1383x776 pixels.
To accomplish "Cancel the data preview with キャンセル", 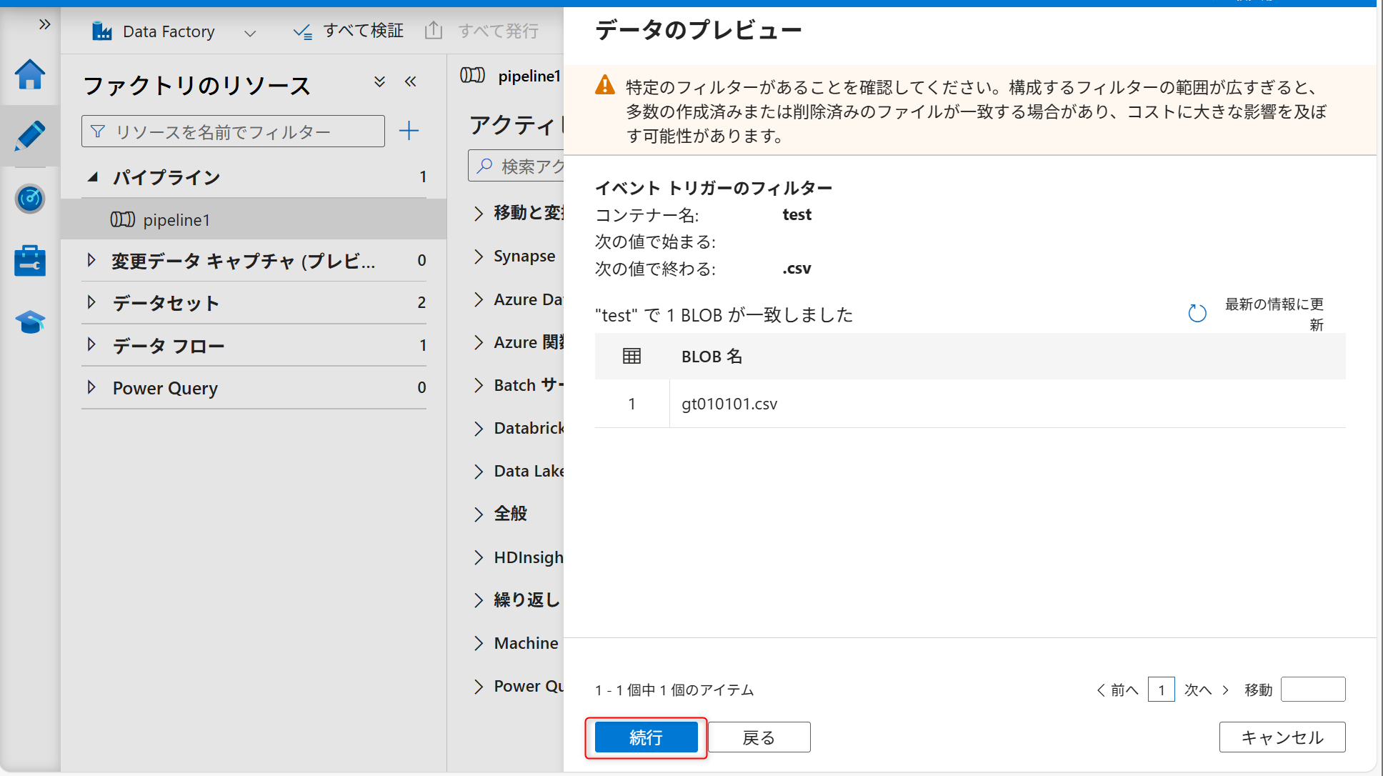I will [1282, 737].
